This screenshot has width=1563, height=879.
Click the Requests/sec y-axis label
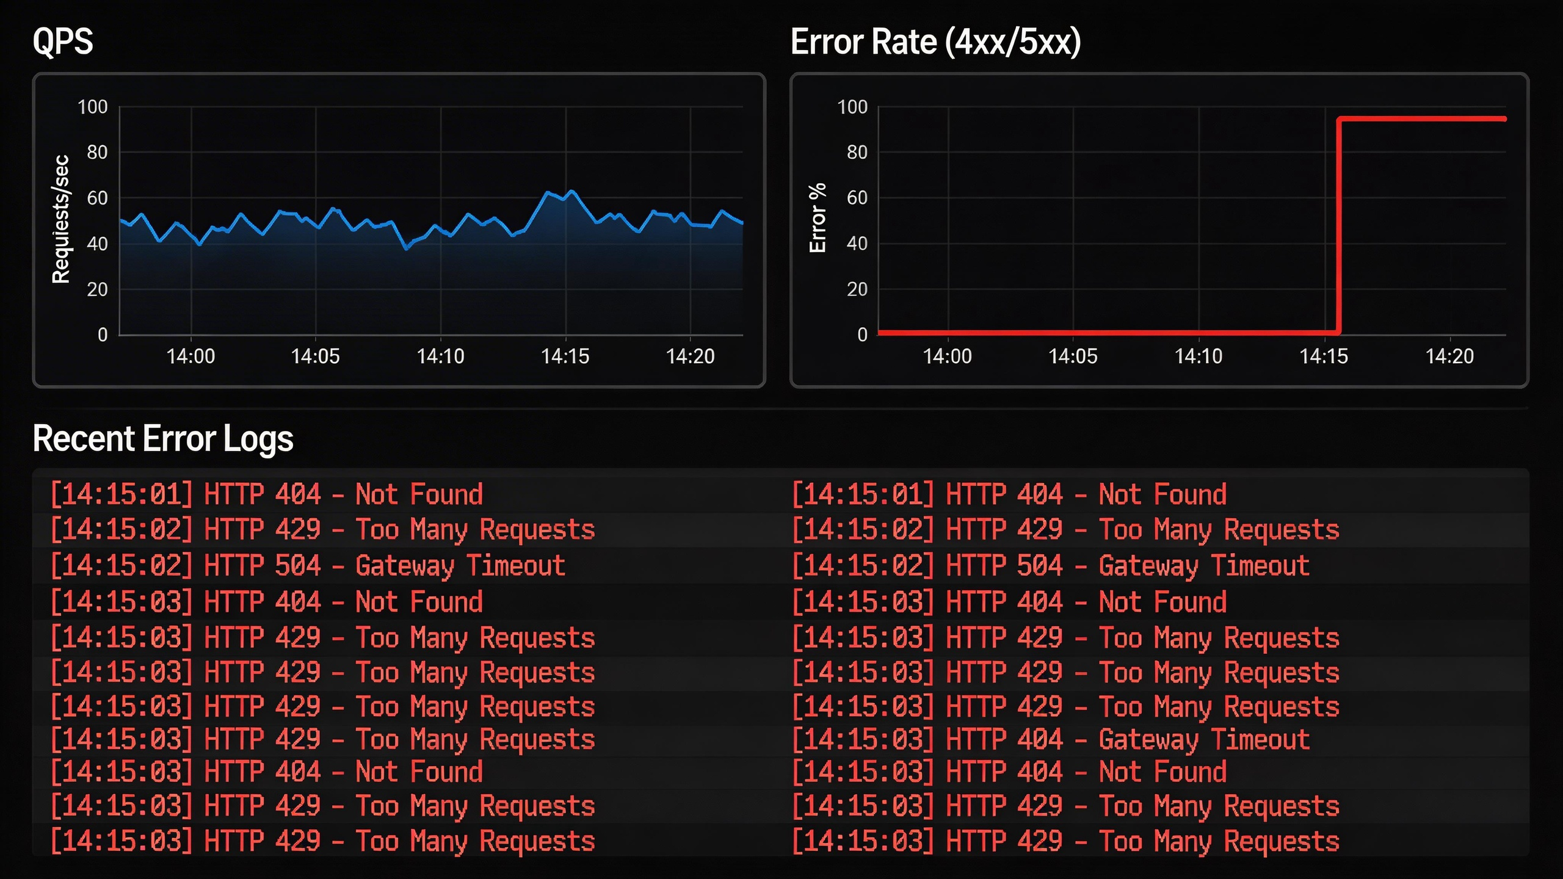60,220
